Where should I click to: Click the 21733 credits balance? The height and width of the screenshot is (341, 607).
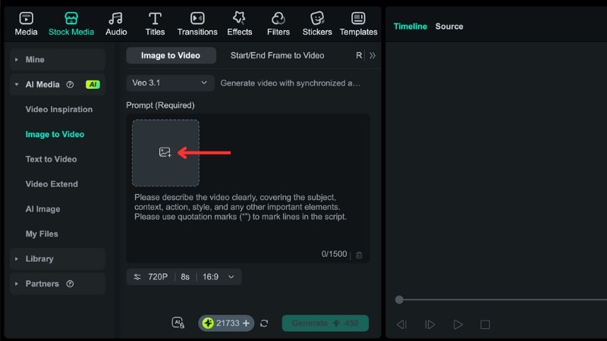click(228, 324)
